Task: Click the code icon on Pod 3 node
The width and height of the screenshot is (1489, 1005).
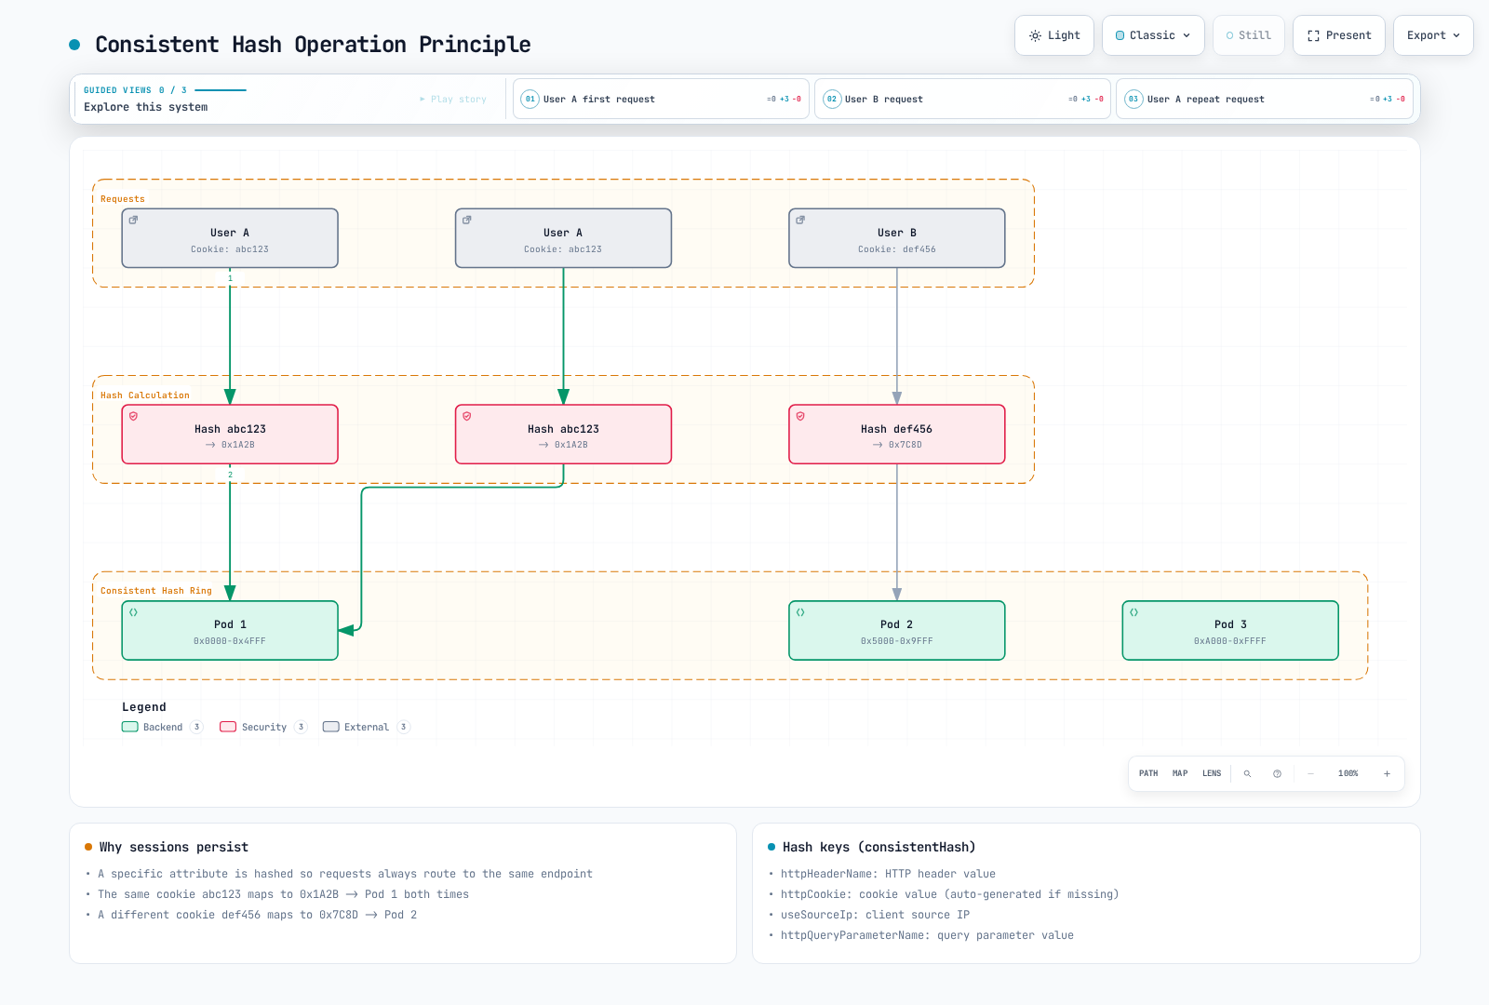Action: (1134, 612)
